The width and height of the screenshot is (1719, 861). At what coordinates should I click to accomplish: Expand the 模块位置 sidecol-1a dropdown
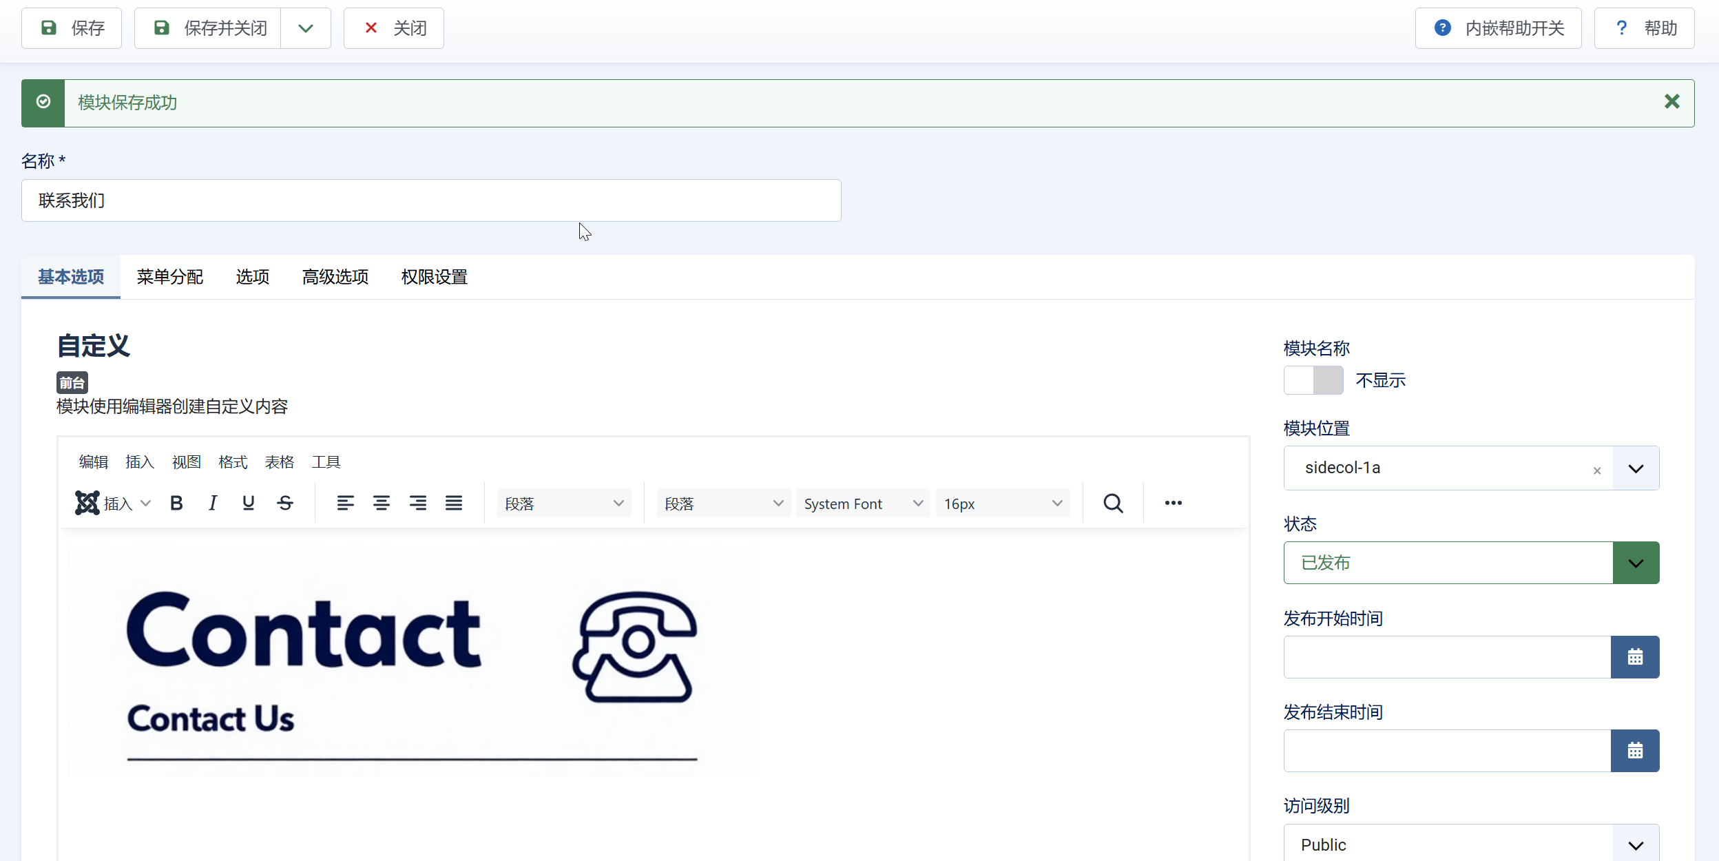(x=1636, y=468)
